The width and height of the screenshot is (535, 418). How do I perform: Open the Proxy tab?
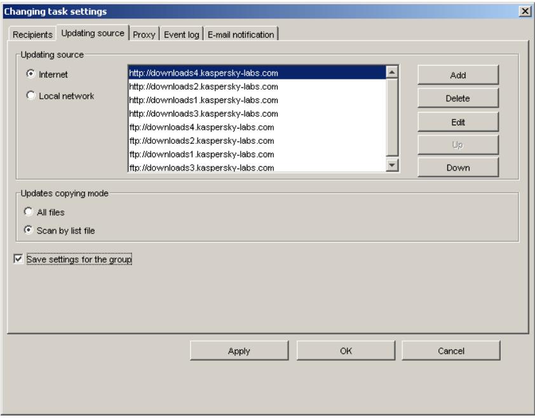144,34
